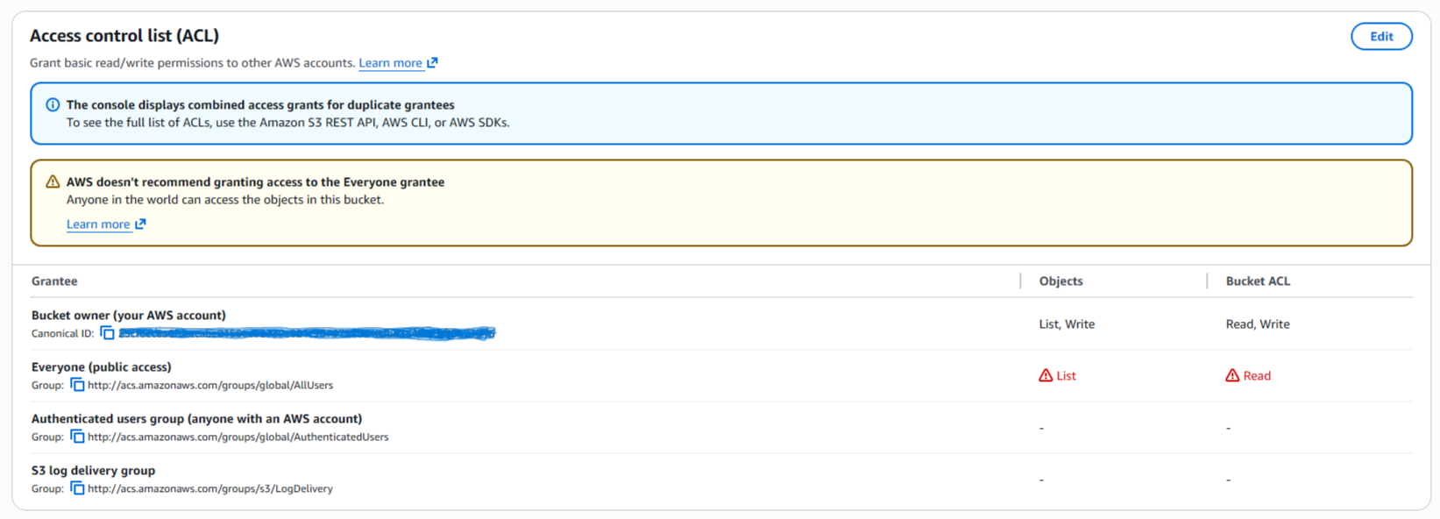Click the red warning icon beside Read
The width and height of the screenshot is (1440, 519).
pyautogui.click(x=1232, y=376)
